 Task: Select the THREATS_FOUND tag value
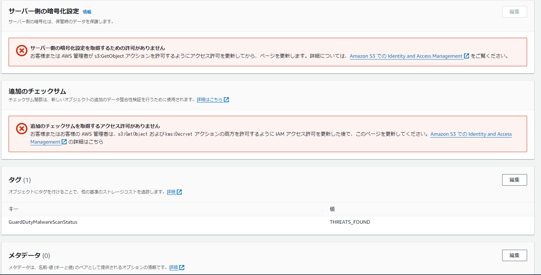350,222
